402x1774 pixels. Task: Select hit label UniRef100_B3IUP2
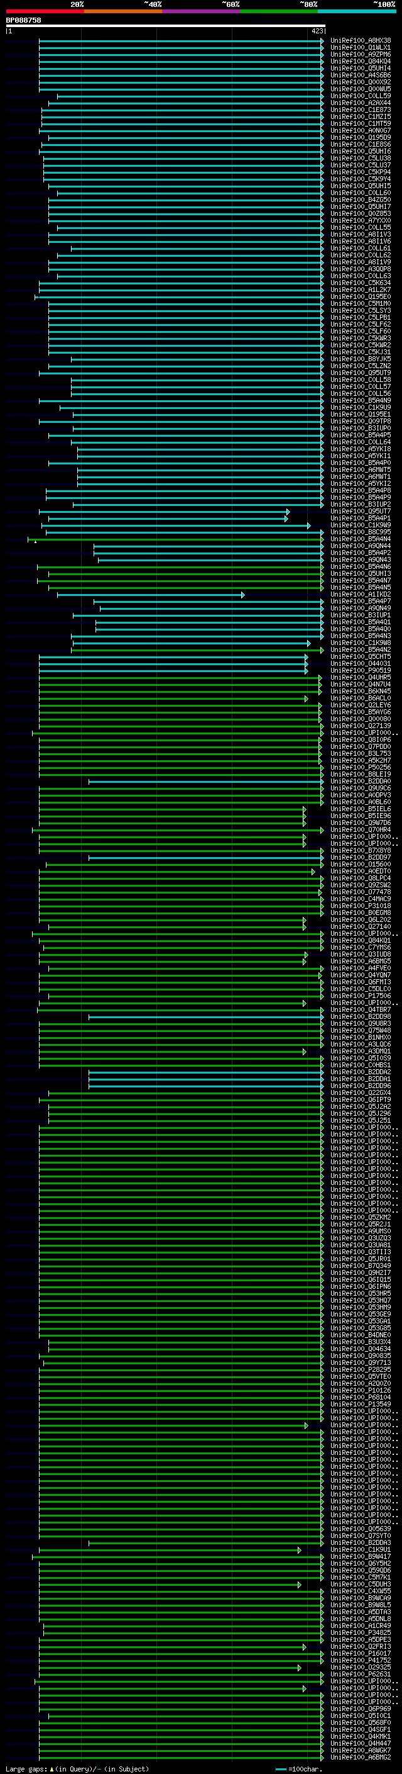click(361, 504)
